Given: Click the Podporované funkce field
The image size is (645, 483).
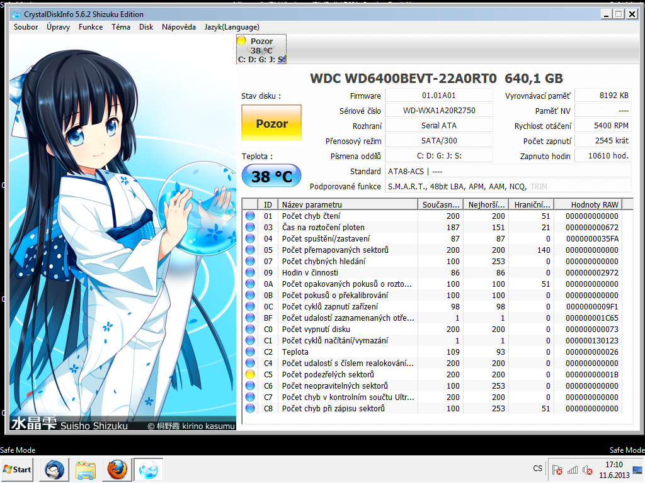Looking at the screenshot, I should pos(508,186).
